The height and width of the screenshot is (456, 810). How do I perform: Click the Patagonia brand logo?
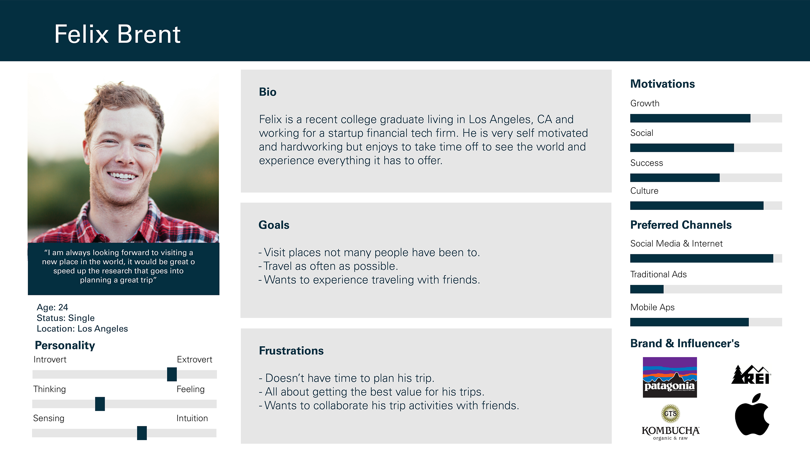pyautogui.click(x=670, y=377)
